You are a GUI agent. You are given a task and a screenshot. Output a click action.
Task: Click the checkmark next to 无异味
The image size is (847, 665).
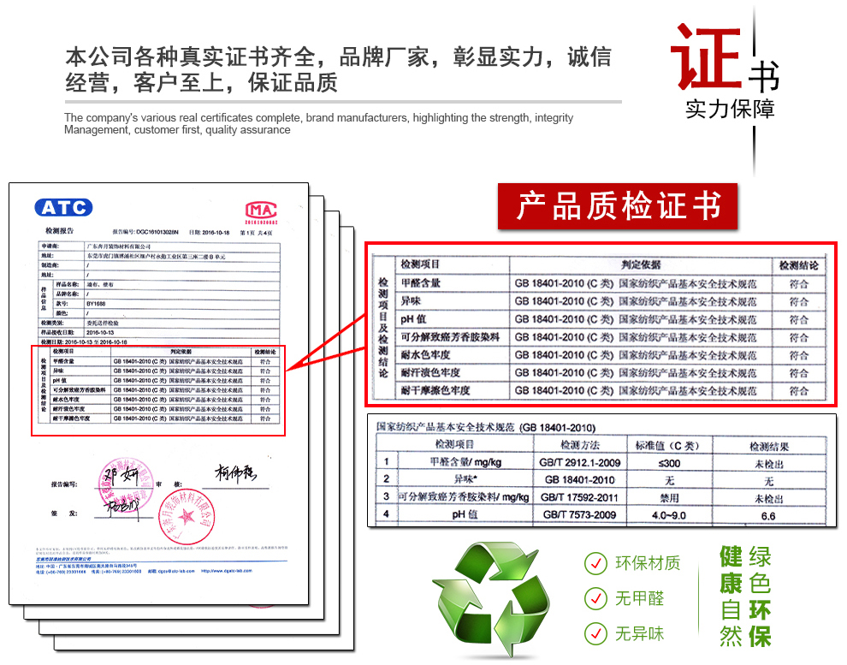pyautogui.click(x=595, y=633)
